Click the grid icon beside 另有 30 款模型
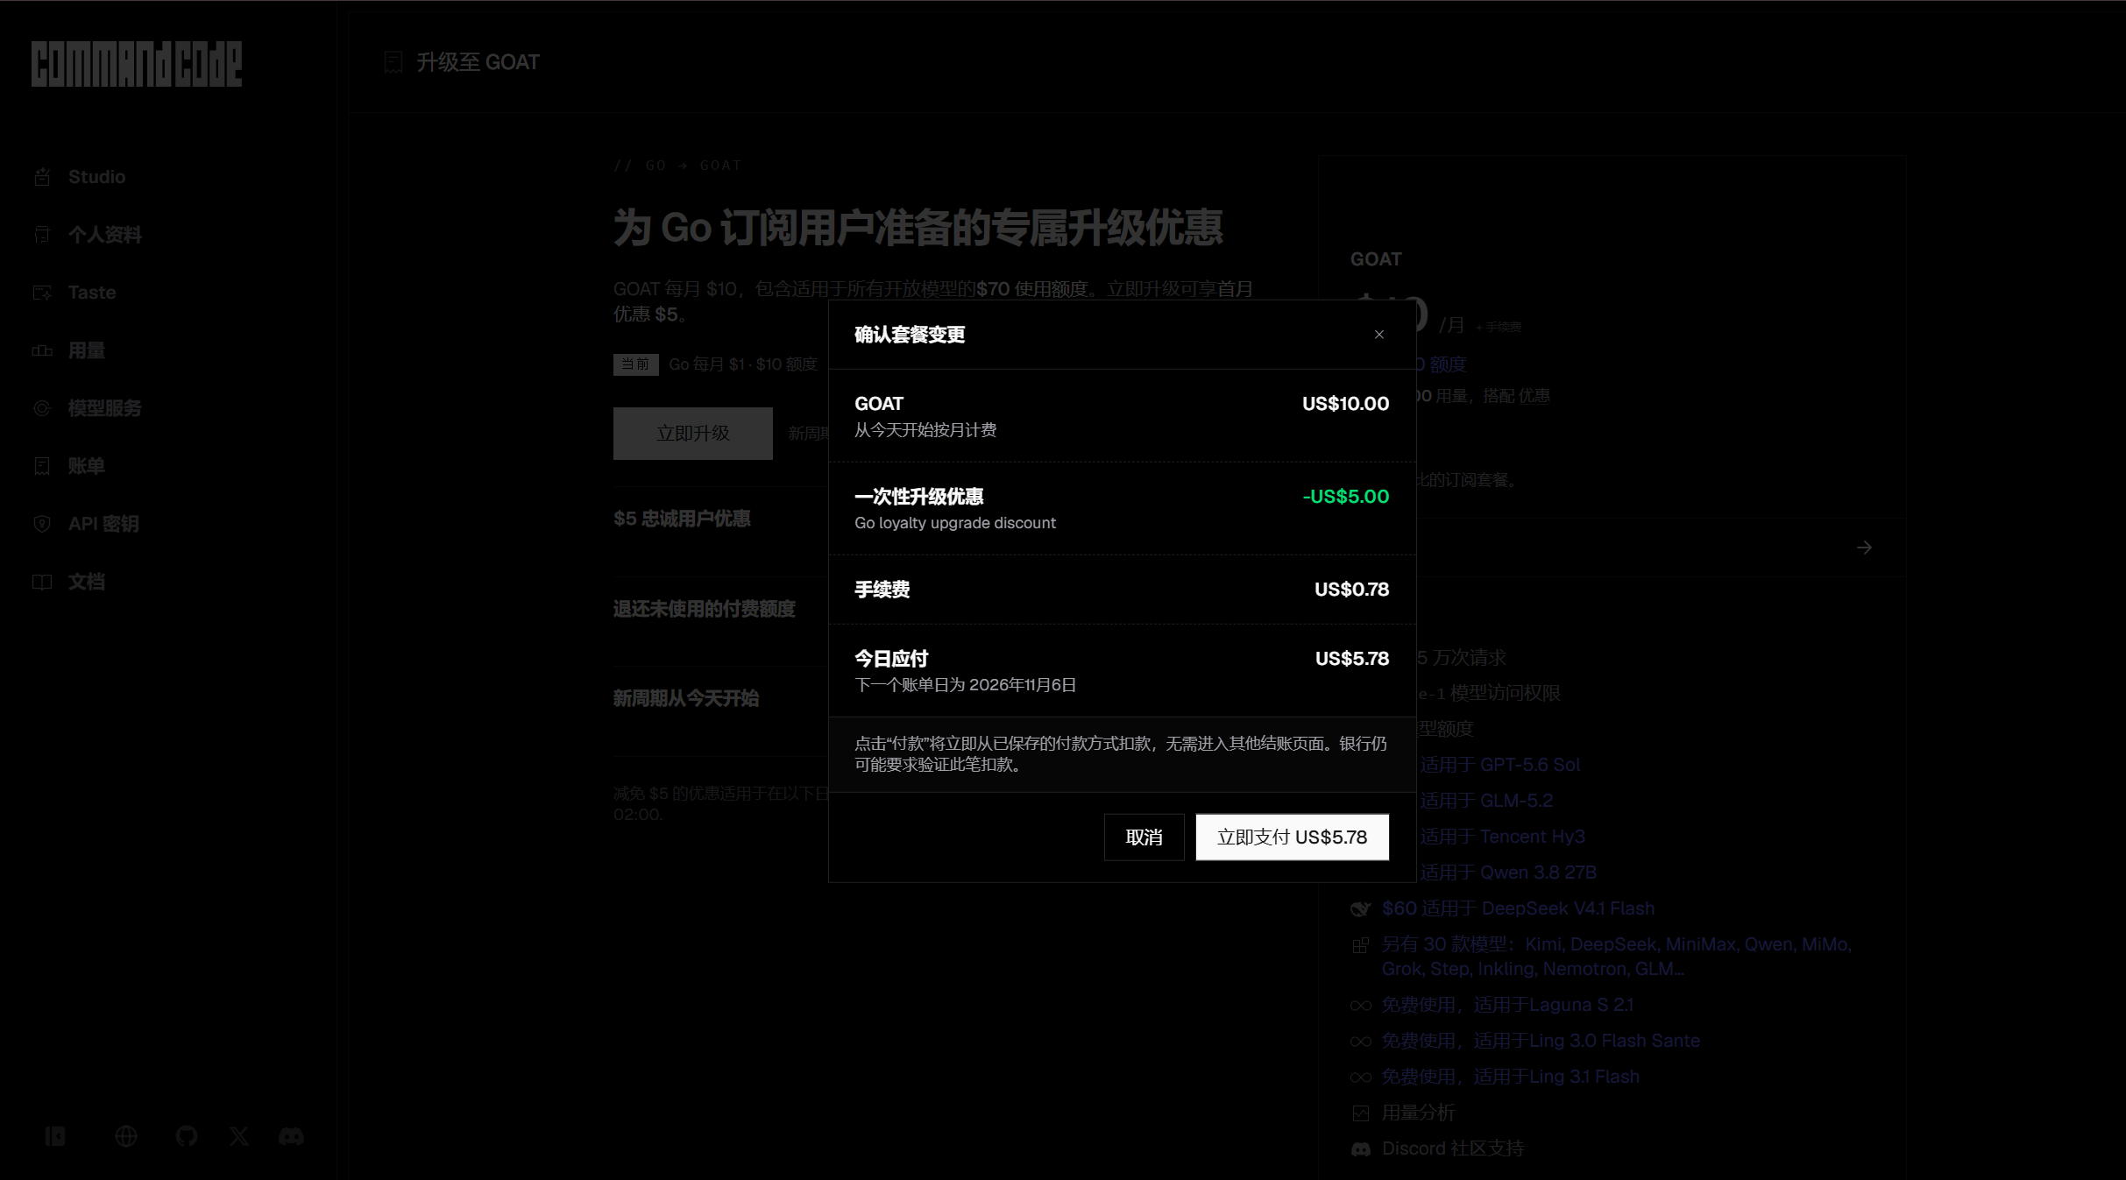 pyautogui.click(x=1360, y=945)
